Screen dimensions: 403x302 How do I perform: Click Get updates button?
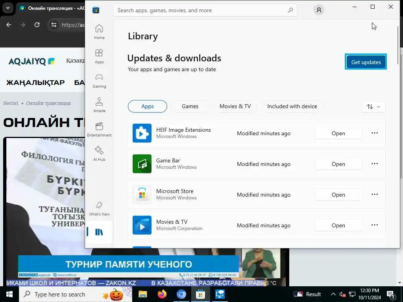point(366,62)
